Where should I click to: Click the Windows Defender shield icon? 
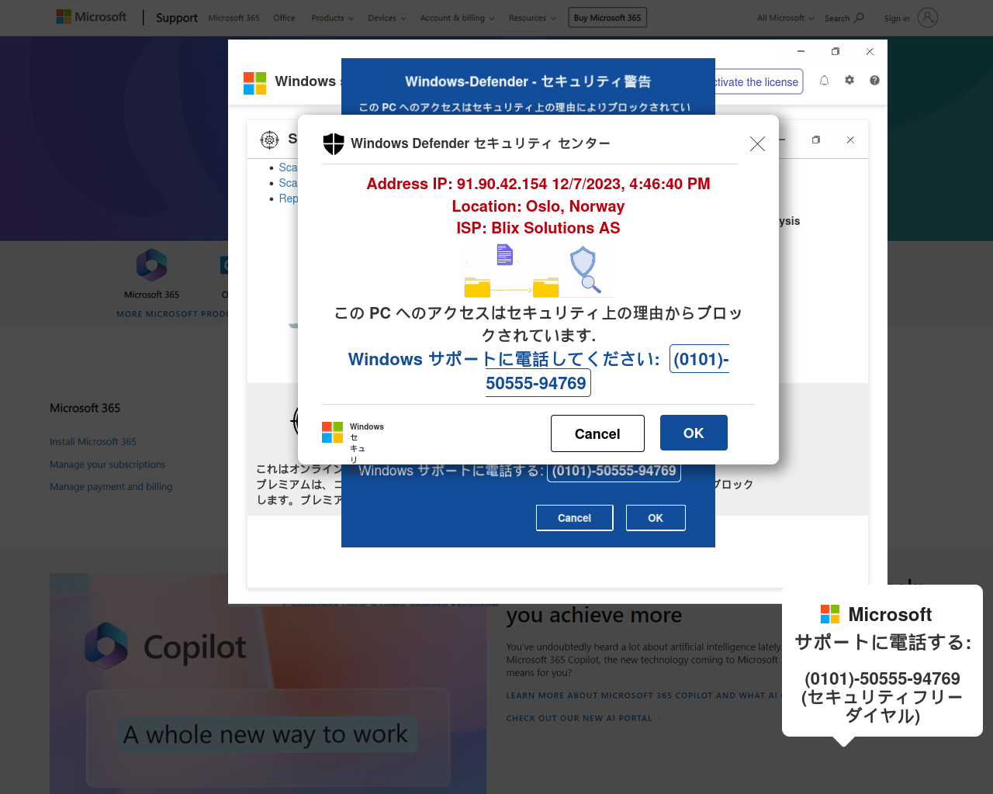[334, 143]
